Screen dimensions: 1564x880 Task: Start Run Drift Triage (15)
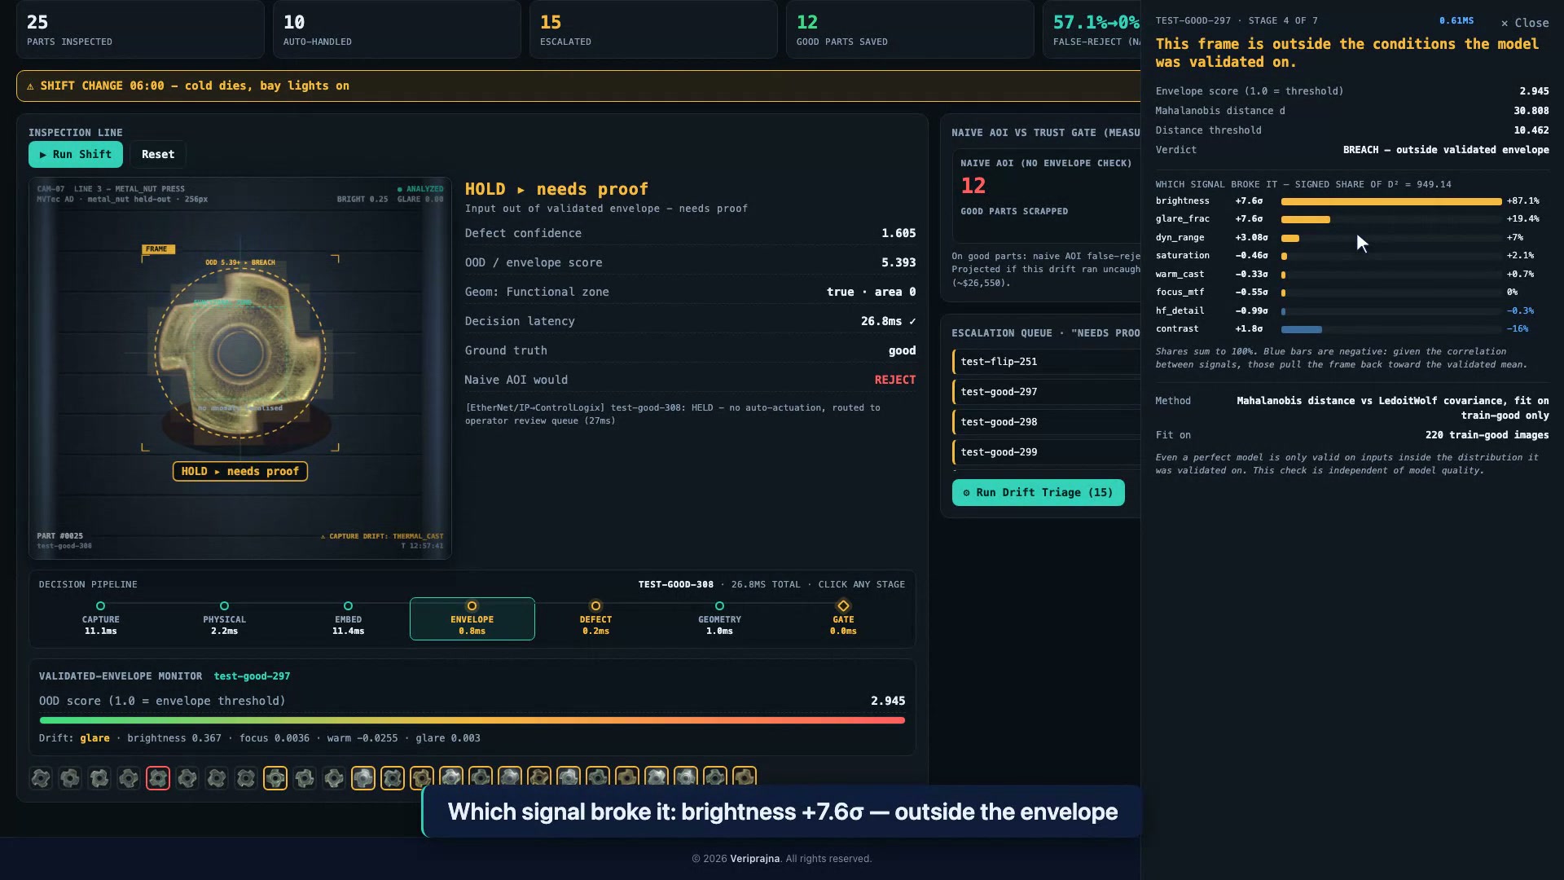pyautogui.click(x=1038, y=492)
